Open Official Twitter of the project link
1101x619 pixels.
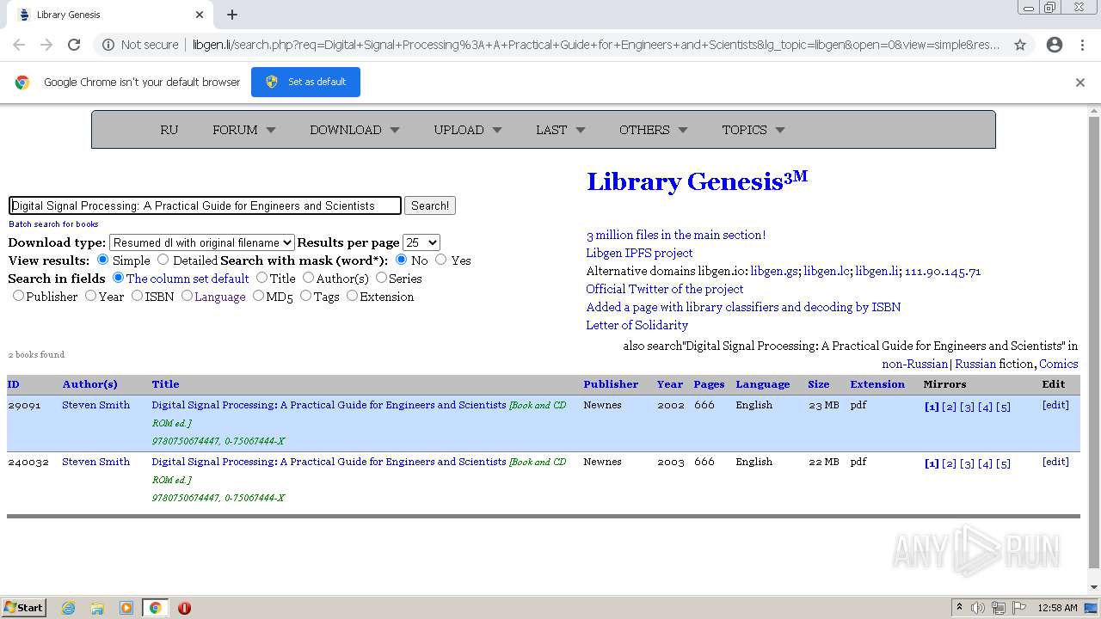665,289
